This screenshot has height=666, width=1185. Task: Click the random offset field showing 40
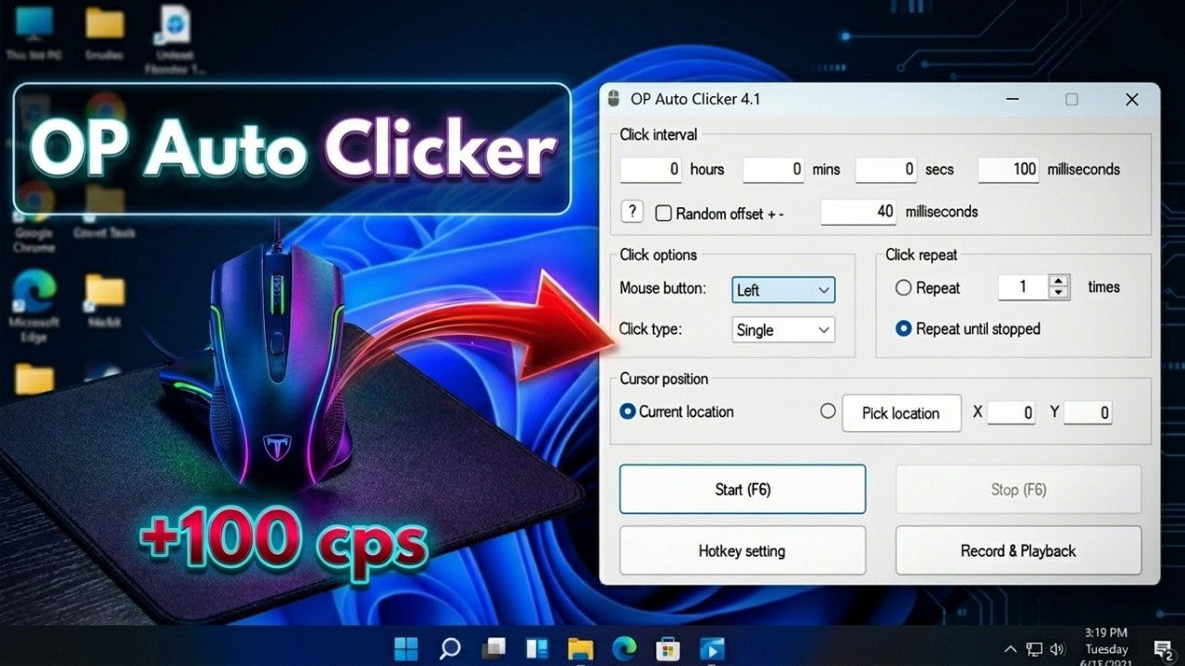(858, 212)
